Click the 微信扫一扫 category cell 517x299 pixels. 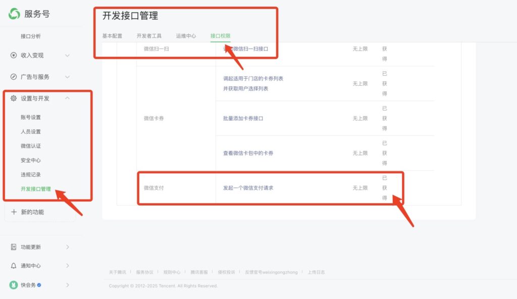tap(157, 48)
